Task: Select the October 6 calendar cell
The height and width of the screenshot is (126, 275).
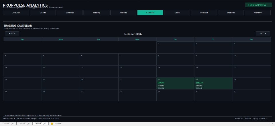Action: pos(99,59)
